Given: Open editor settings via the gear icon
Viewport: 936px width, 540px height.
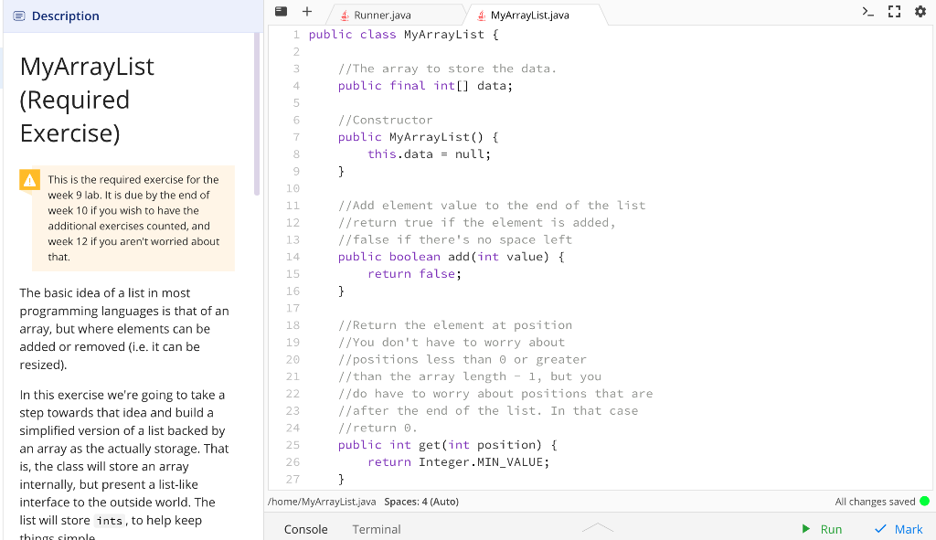Looking at the screenshot, I should pos(921,12).
